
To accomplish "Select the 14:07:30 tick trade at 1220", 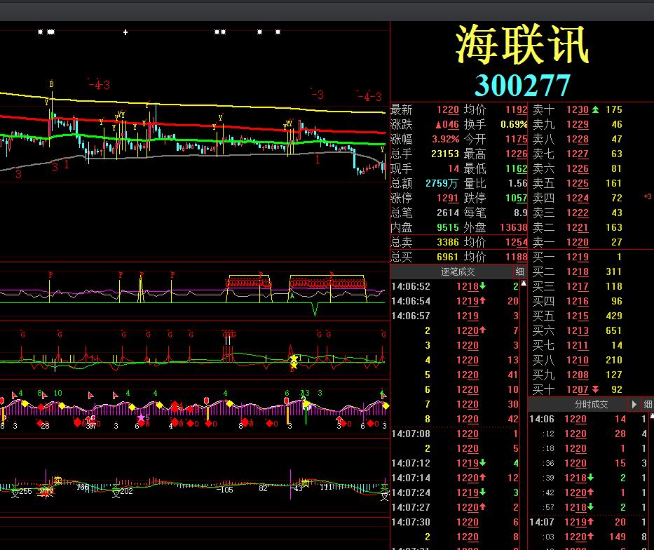I will [455, 522].
